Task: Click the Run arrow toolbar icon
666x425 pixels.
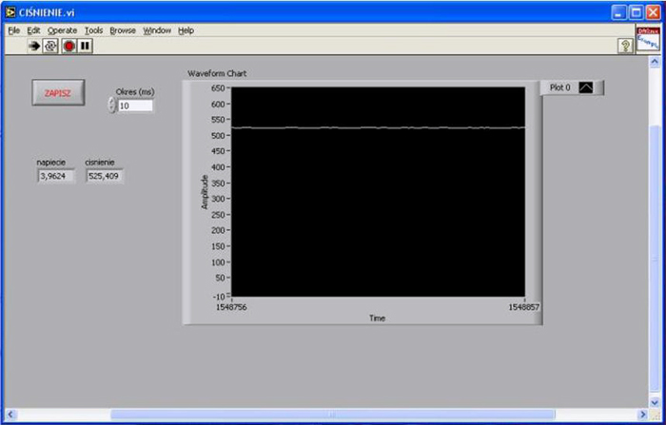Action: point(34,46)
